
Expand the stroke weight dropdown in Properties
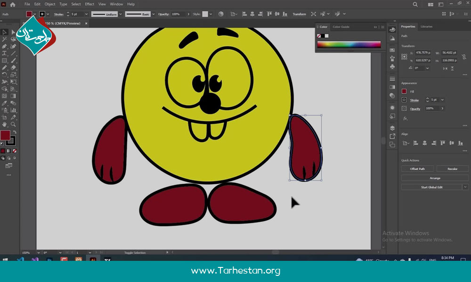(442, 100)
